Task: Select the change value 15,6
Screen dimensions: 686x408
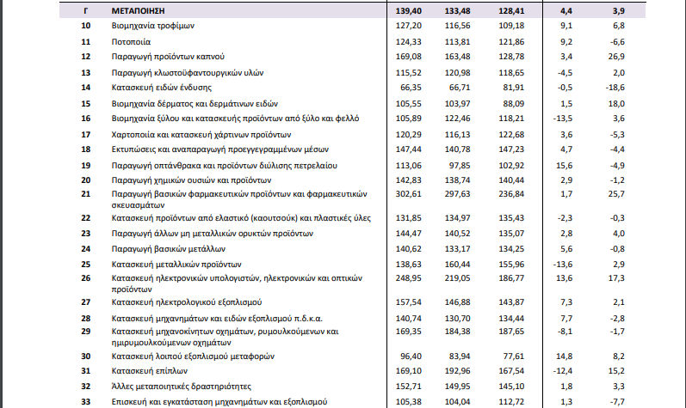Action: 564,166
